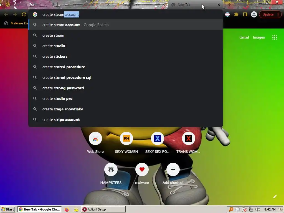Go back with the back arrow
This screenshot has height=213, width=284.
6,14
